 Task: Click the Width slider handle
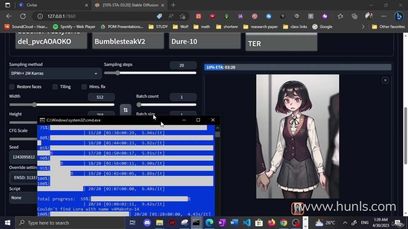pyautogui.click(x=34, y=105)
